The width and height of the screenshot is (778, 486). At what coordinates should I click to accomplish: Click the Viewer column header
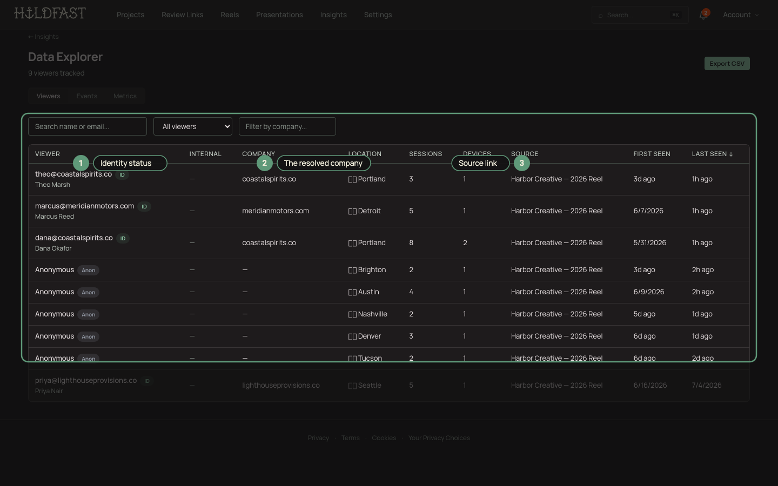point(48,154)
